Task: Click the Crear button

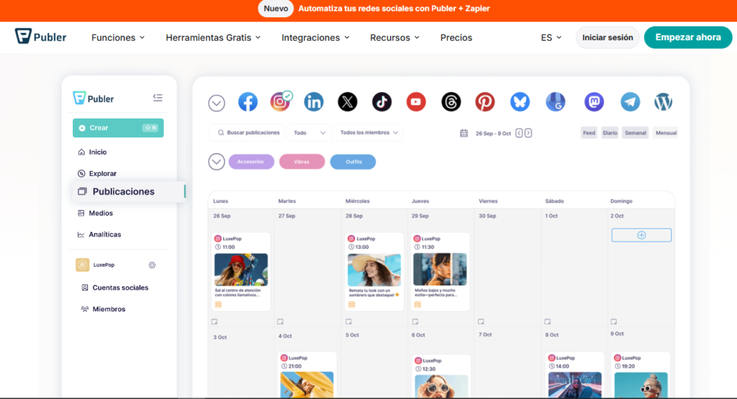Action: [x=118, y=128]
